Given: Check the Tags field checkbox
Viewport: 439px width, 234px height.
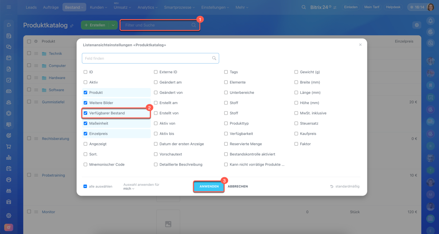Looking at the screenshot, I should [226, 72].
